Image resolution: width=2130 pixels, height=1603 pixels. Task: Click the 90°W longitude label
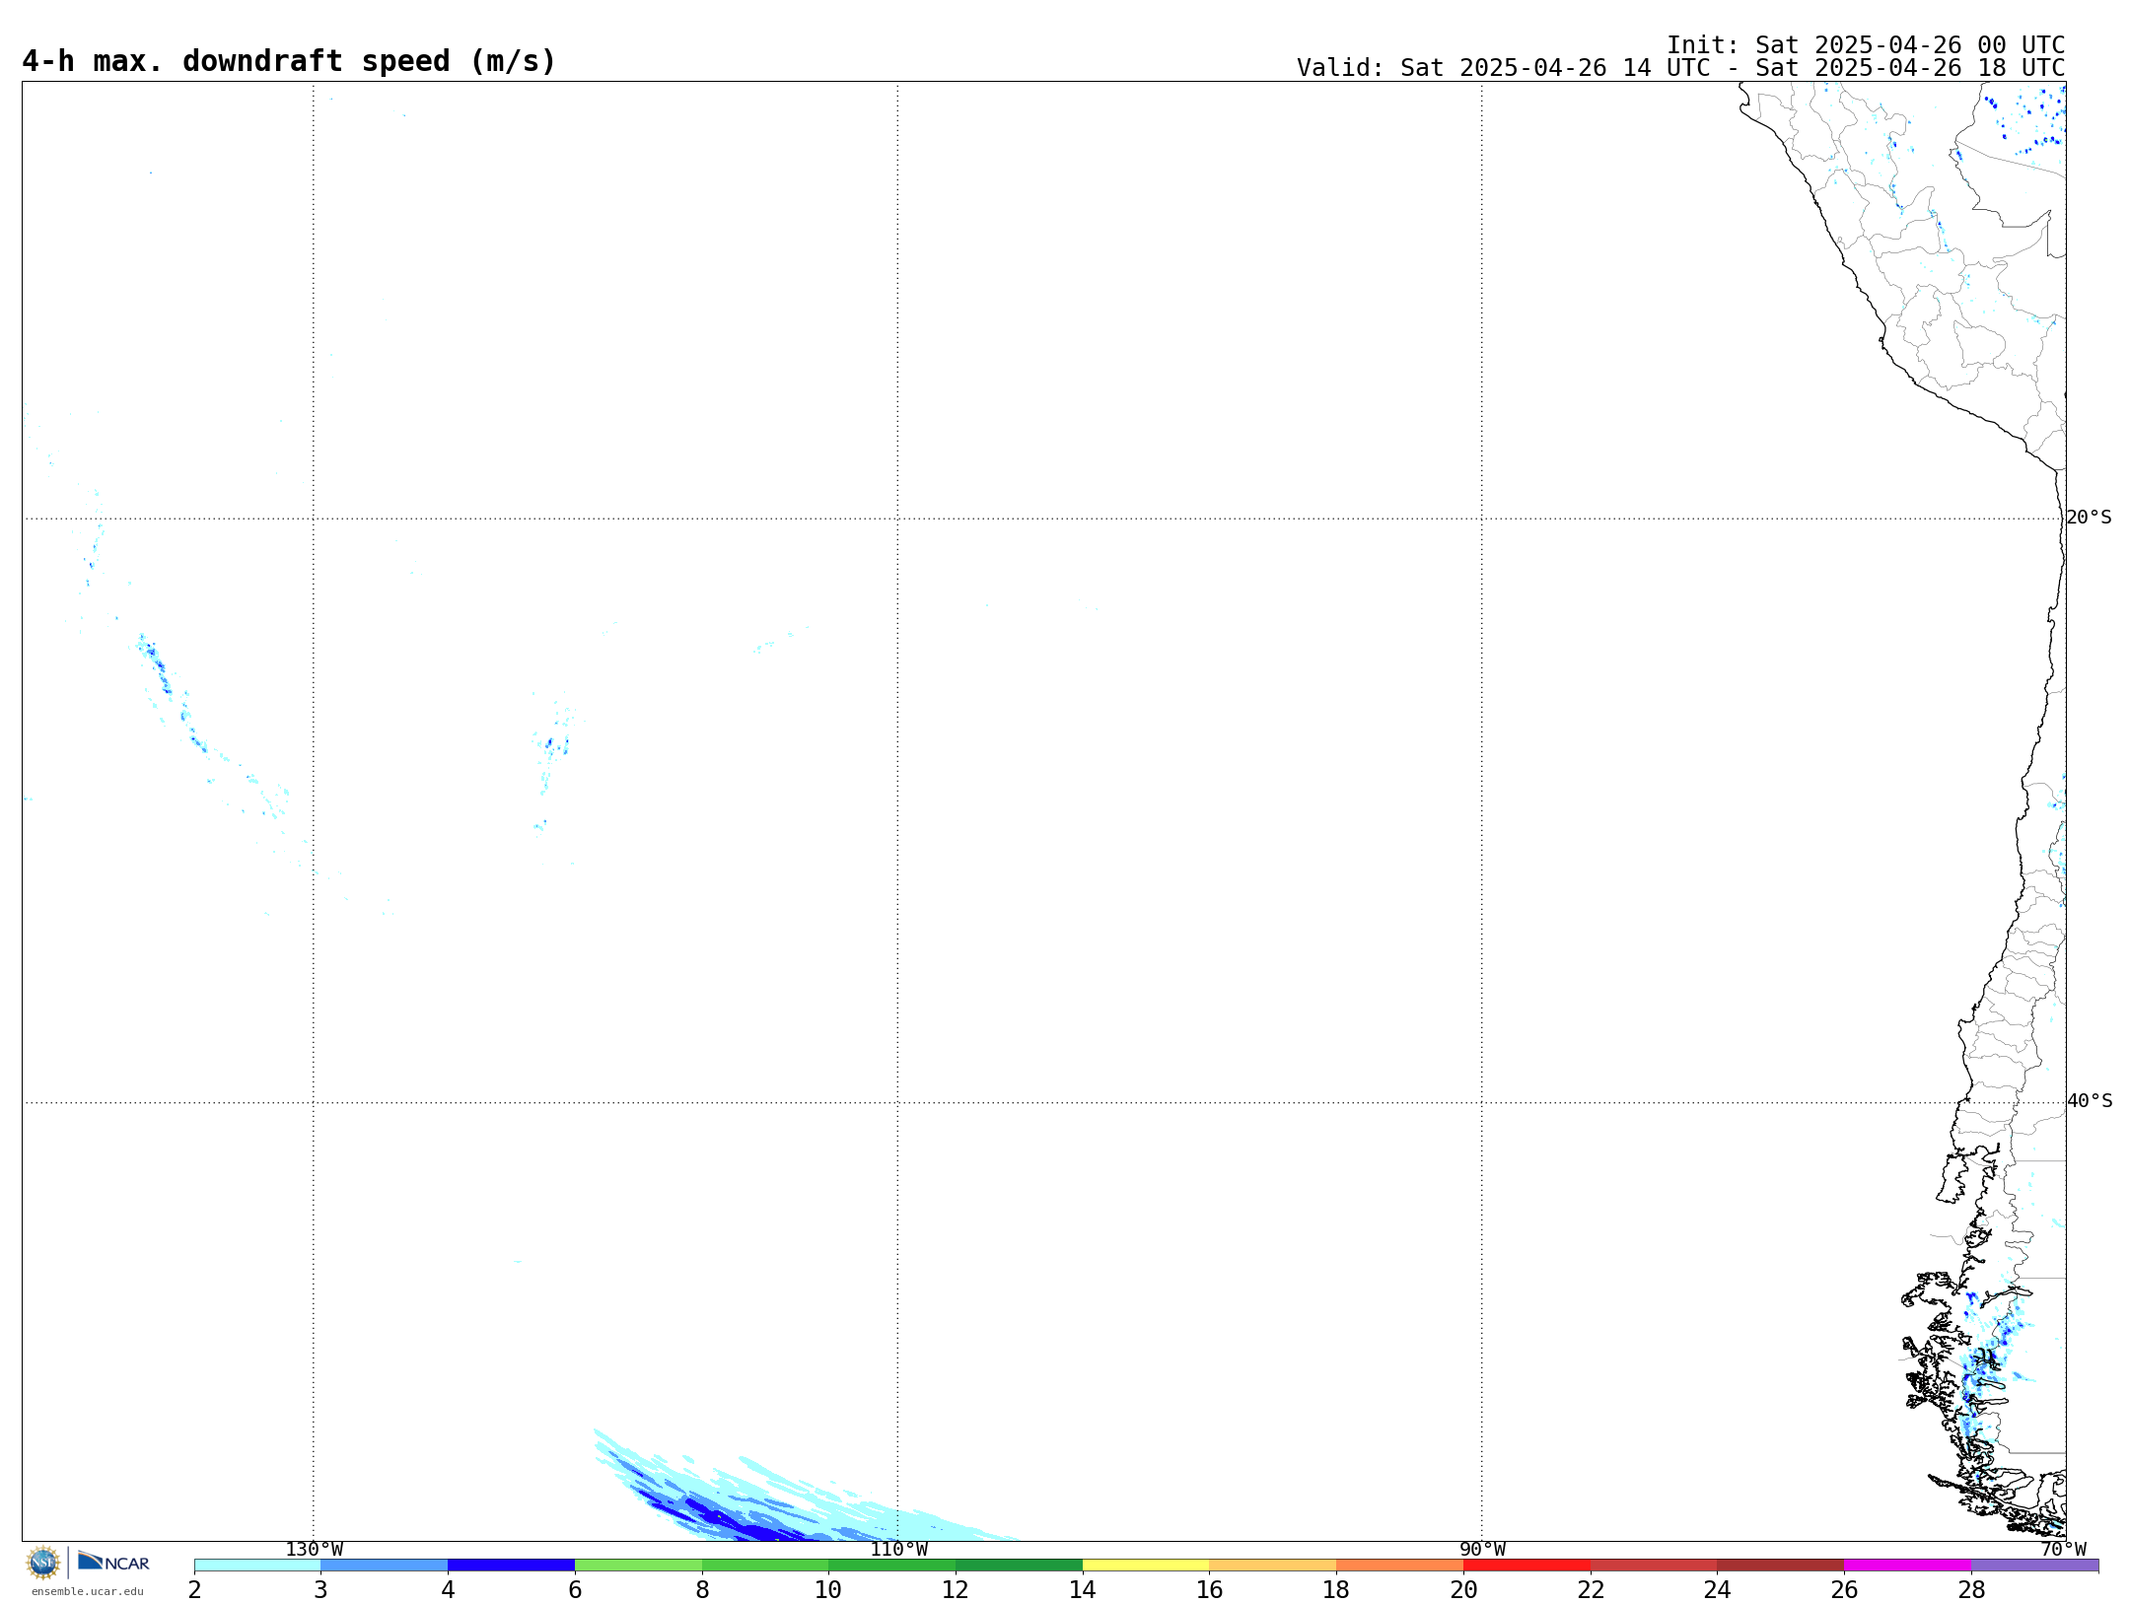pyautogui.click(x=1482, y=1550)
